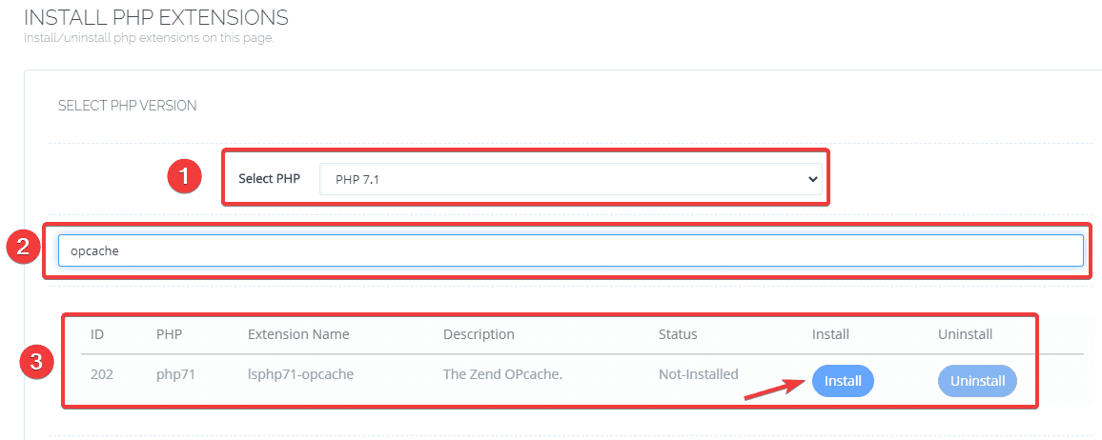Click the Description column header
Viewport: 1102px width, 440px height.
(x=479, y=334)
